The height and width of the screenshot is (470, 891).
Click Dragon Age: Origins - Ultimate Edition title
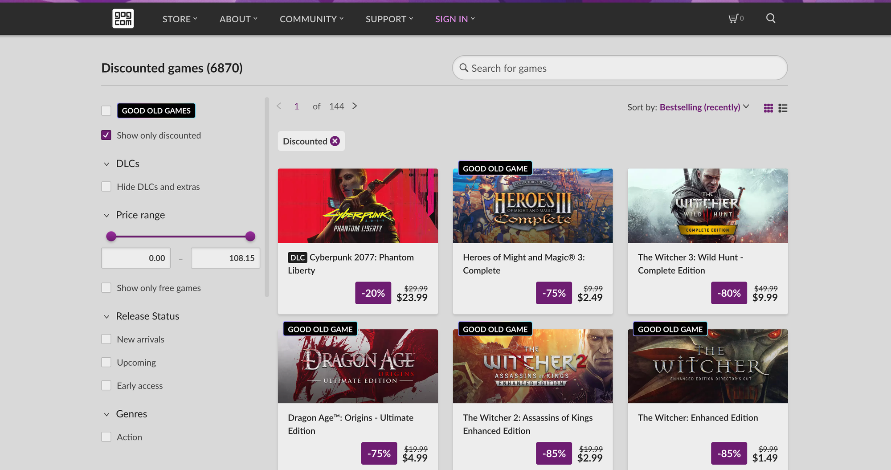pyautogui.click(x=351, y=424)
